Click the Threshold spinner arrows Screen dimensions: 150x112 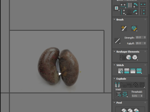[x=142, y=96]
